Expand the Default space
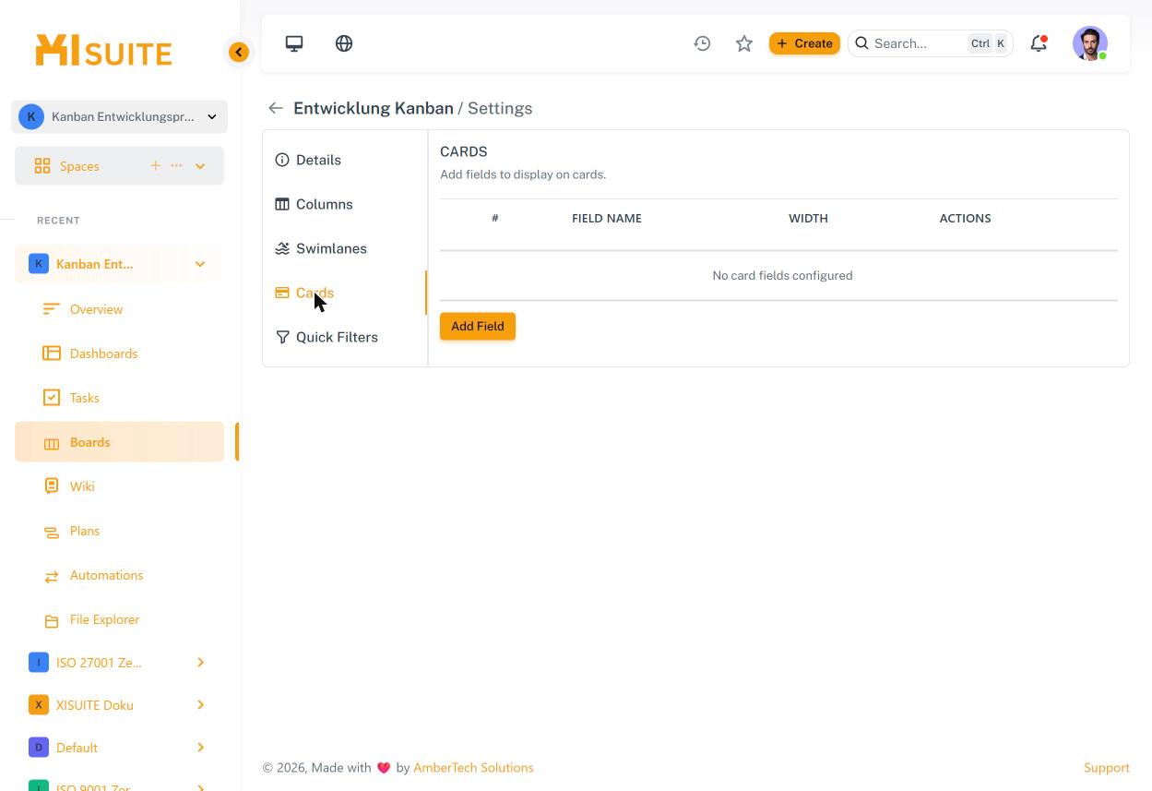Screen dimensions: 1152x791 pyautogui.click(x=200, y=748)
